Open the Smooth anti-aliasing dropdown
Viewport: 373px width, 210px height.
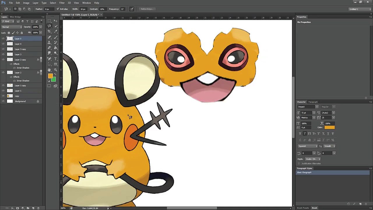click(329, 146)
